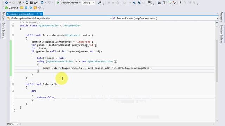
Task: Click the Step Into debug icon
Action: (134, 3)
